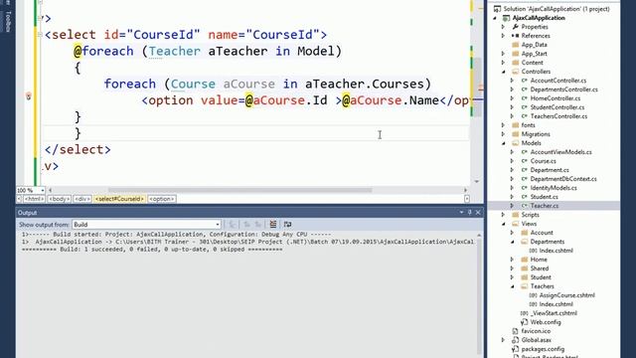Expand the References node

[504, 36]
